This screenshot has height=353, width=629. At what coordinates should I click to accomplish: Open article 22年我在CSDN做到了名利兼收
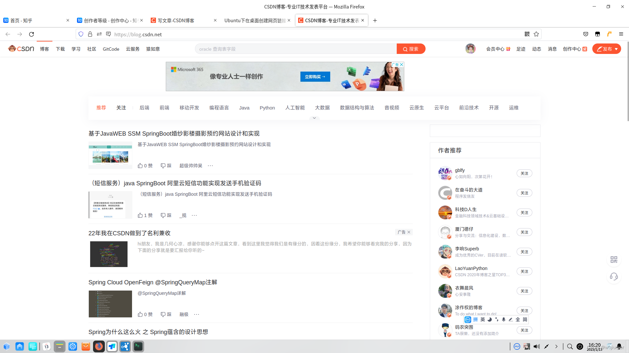tap(129, 233)
